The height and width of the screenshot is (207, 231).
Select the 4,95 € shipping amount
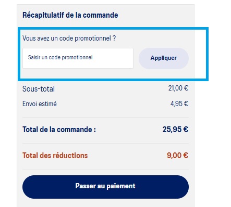179,103
